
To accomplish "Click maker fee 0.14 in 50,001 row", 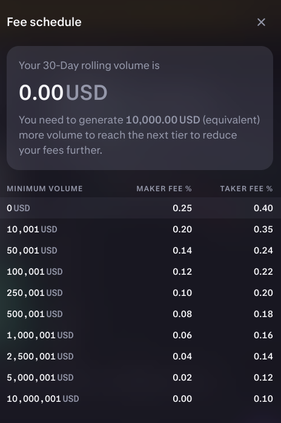I will pos(182,251).
